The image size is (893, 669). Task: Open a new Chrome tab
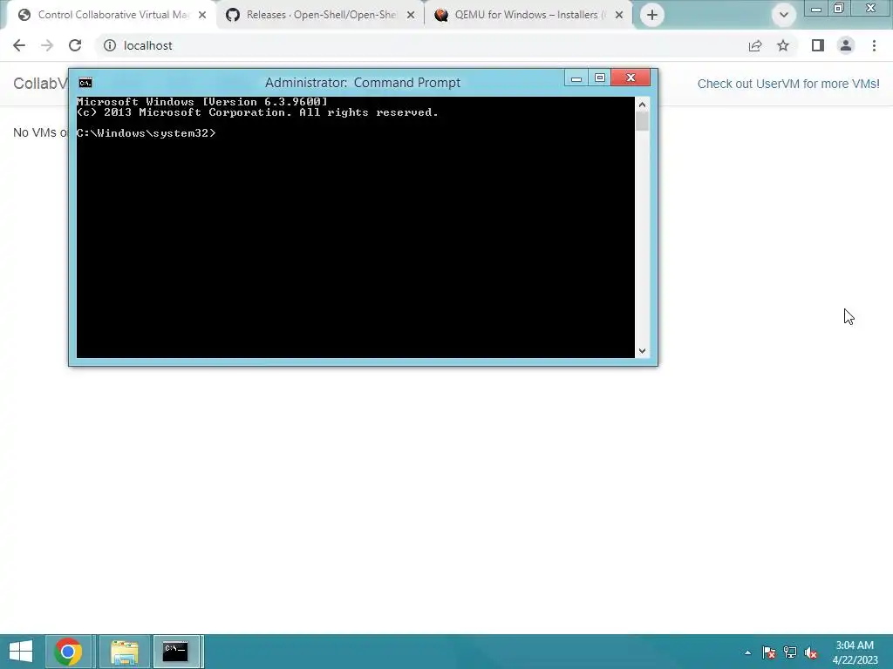652,15
